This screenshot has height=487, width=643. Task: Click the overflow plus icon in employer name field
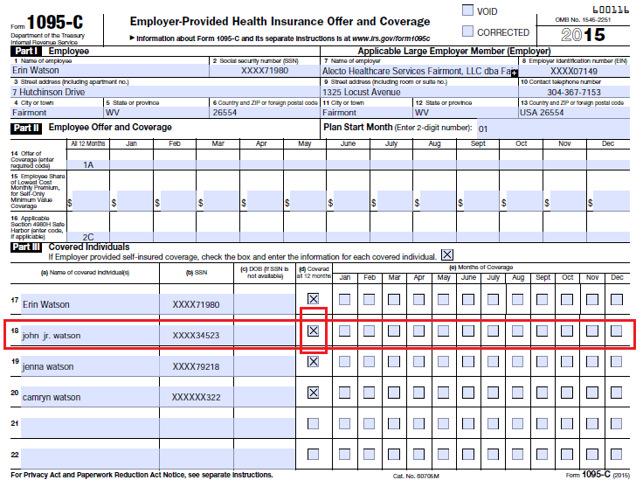515,73
